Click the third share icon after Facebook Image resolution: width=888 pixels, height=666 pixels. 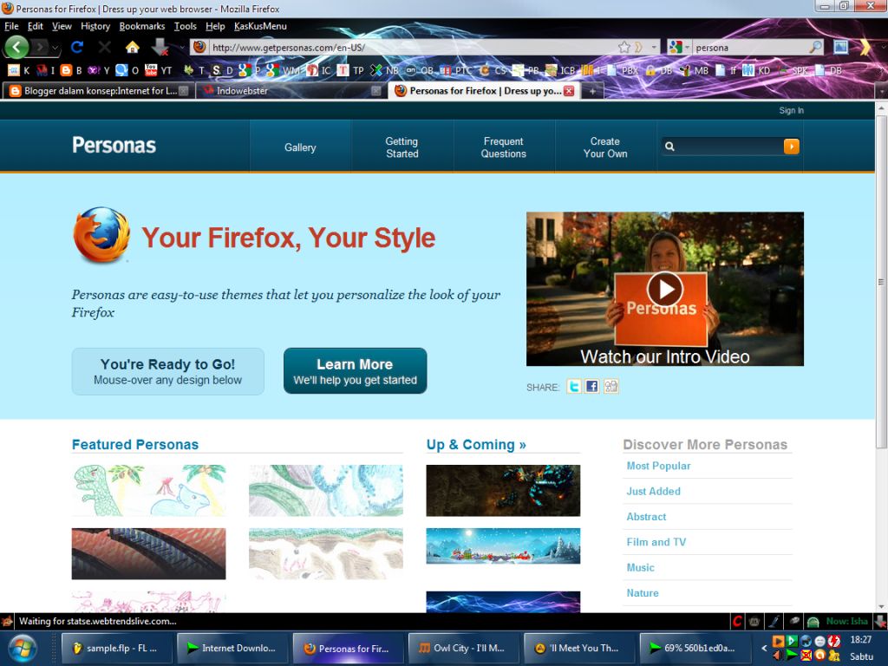[x=610, y=386]
